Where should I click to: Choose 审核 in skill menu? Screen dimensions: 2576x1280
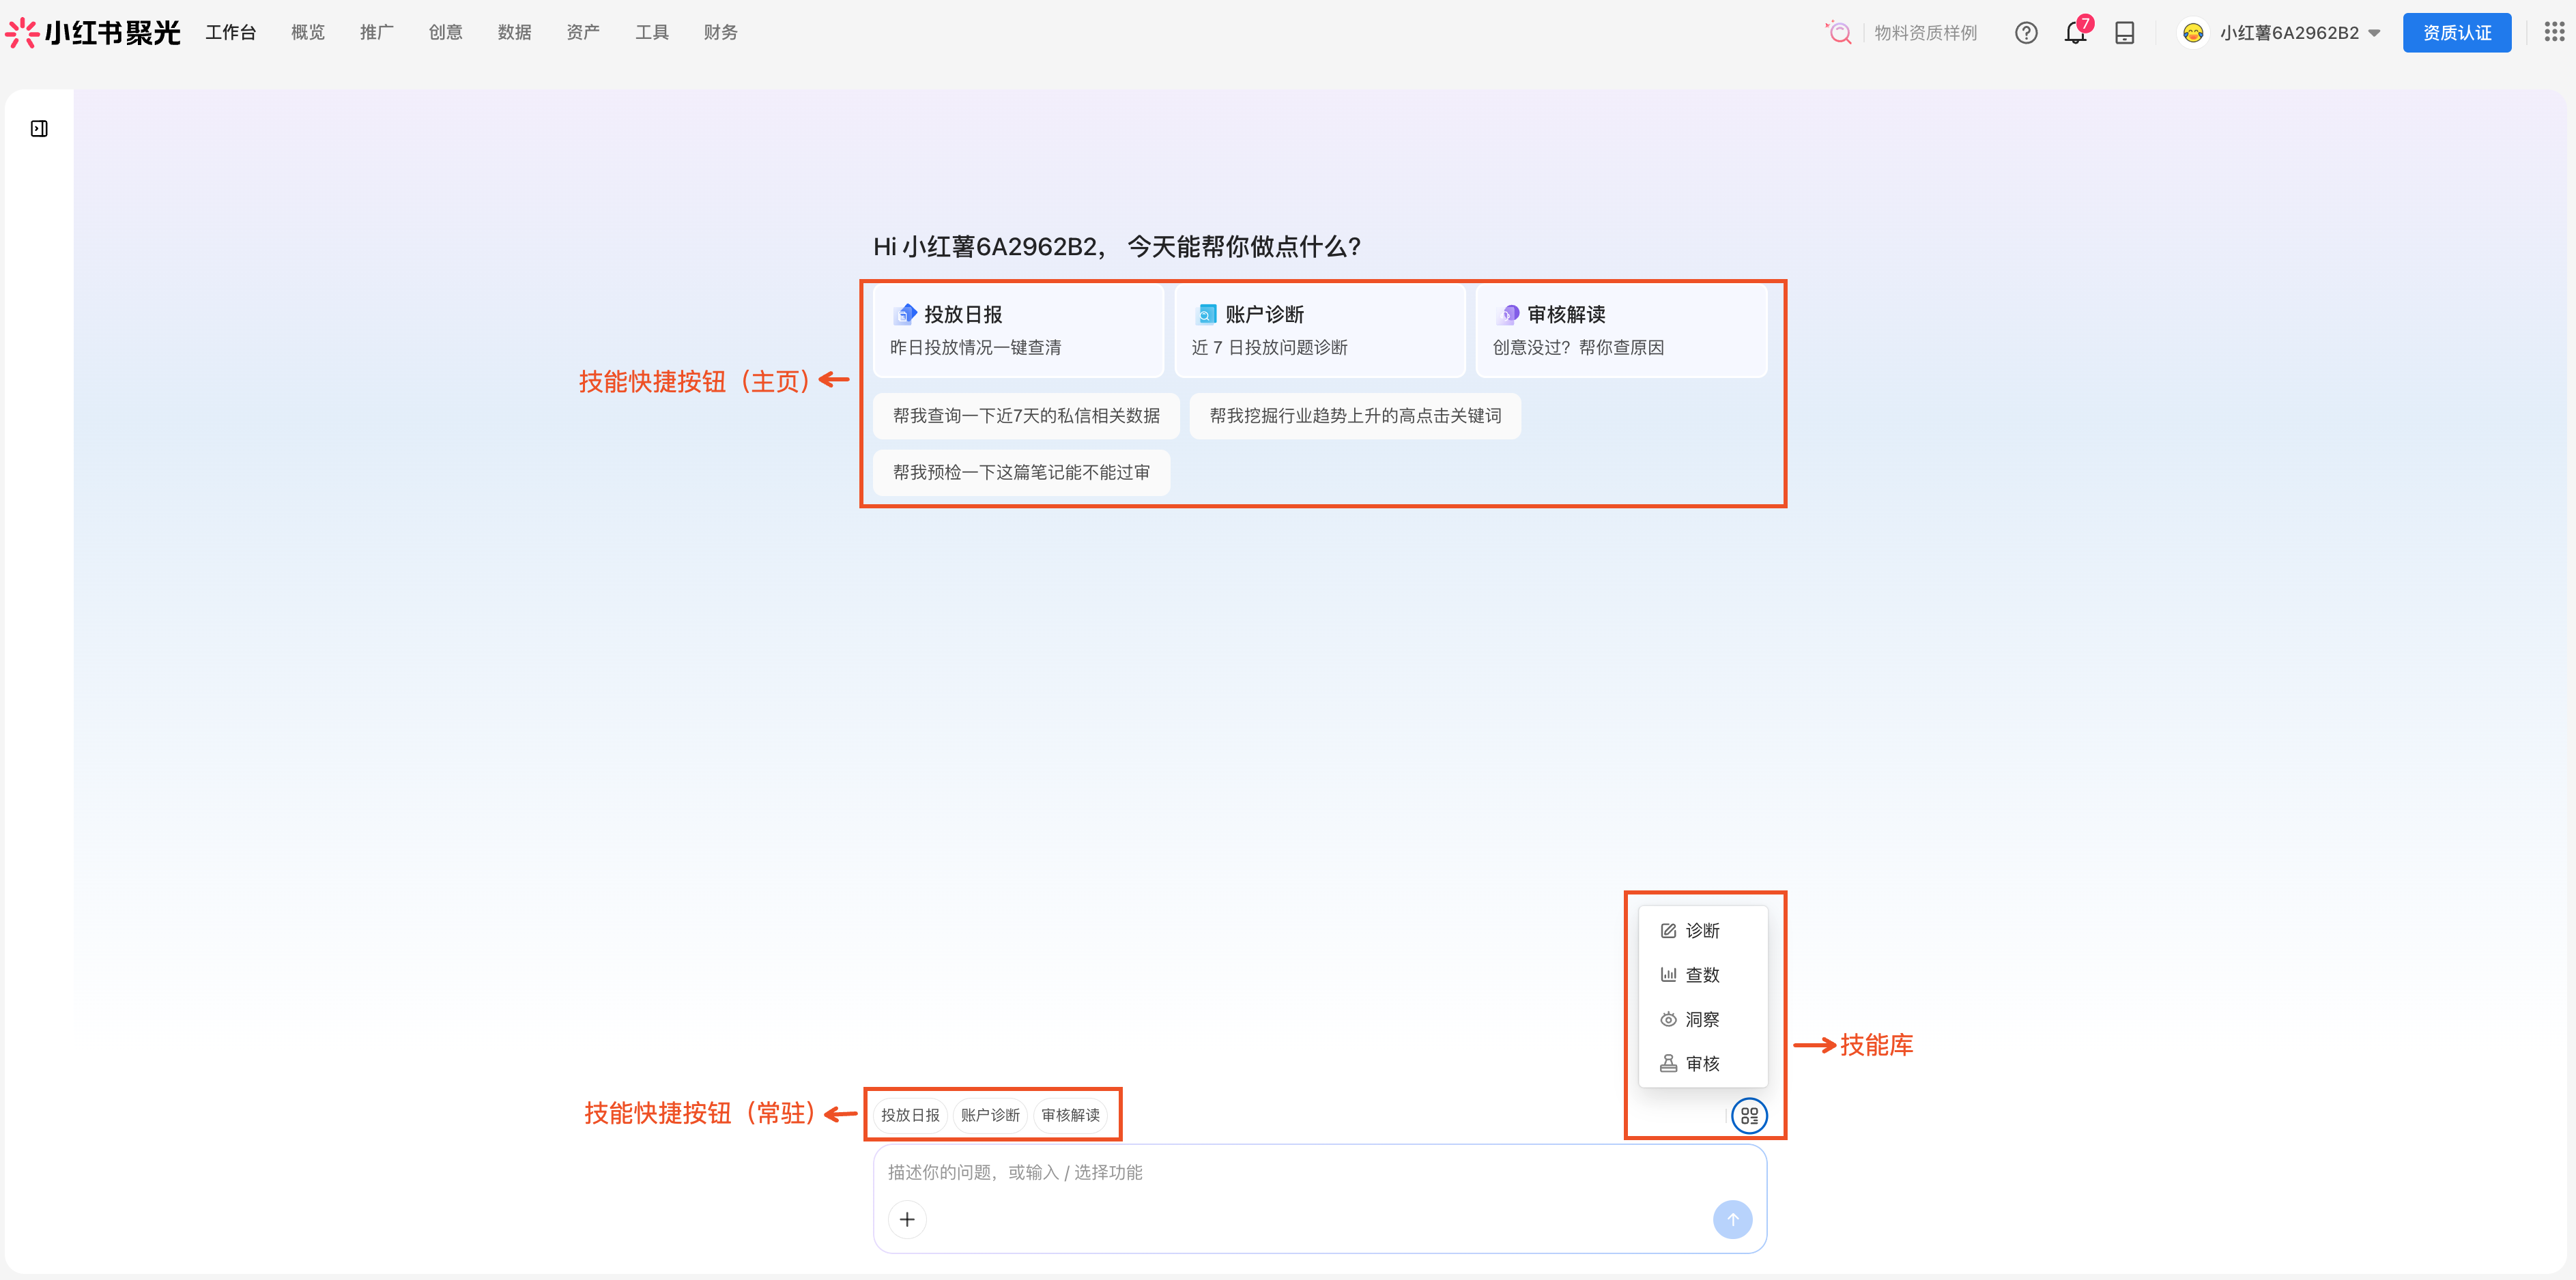click(x=1703, y=1064)
